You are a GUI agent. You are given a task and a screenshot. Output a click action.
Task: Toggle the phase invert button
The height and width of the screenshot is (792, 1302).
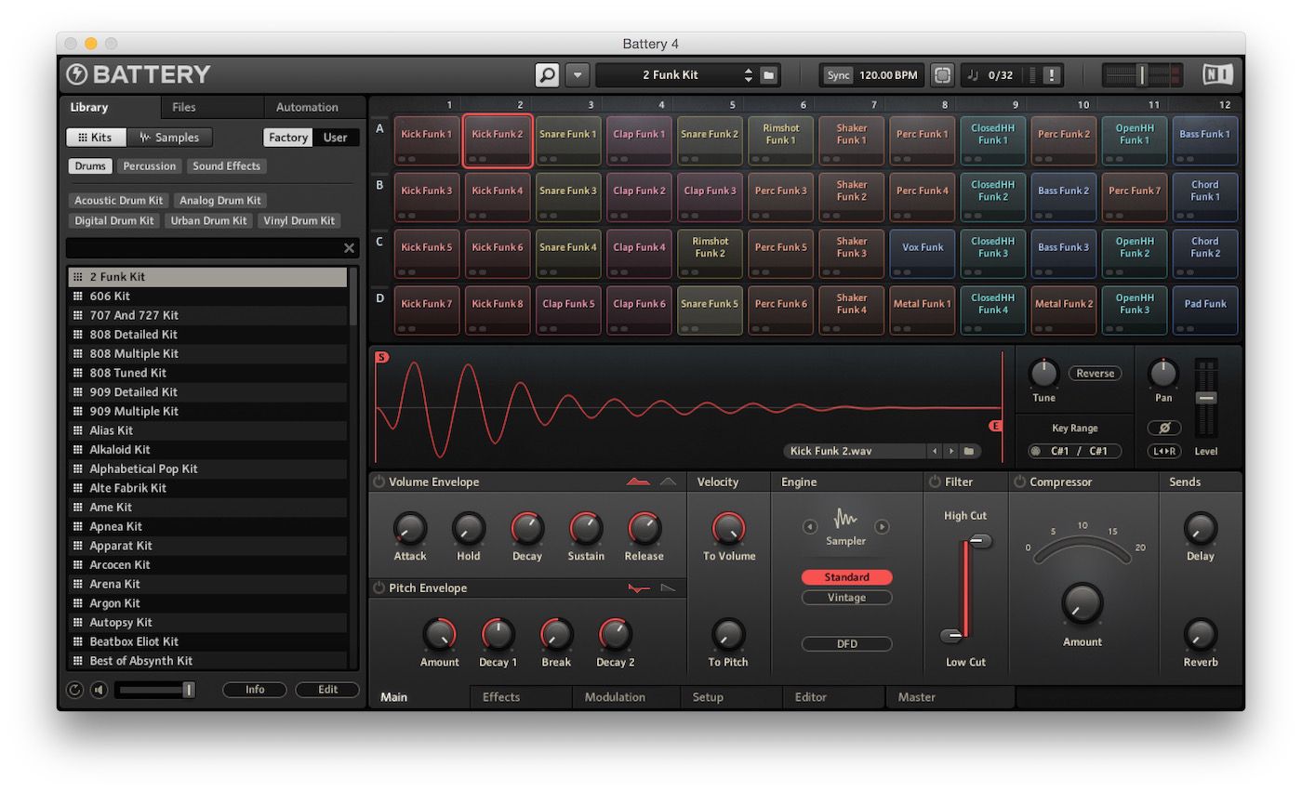[x=1163, y=429]
